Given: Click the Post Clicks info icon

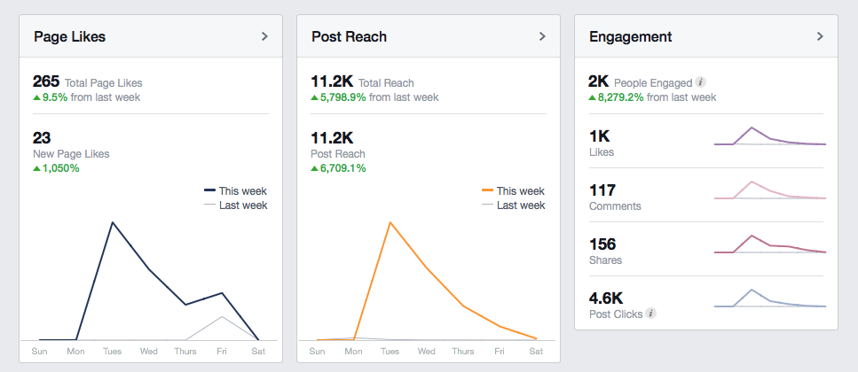Looking at the screenshot, I should [650, 314].
